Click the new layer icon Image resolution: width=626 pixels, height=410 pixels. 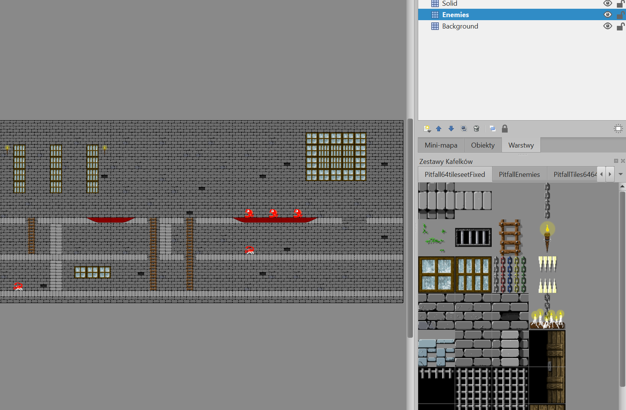427,129
